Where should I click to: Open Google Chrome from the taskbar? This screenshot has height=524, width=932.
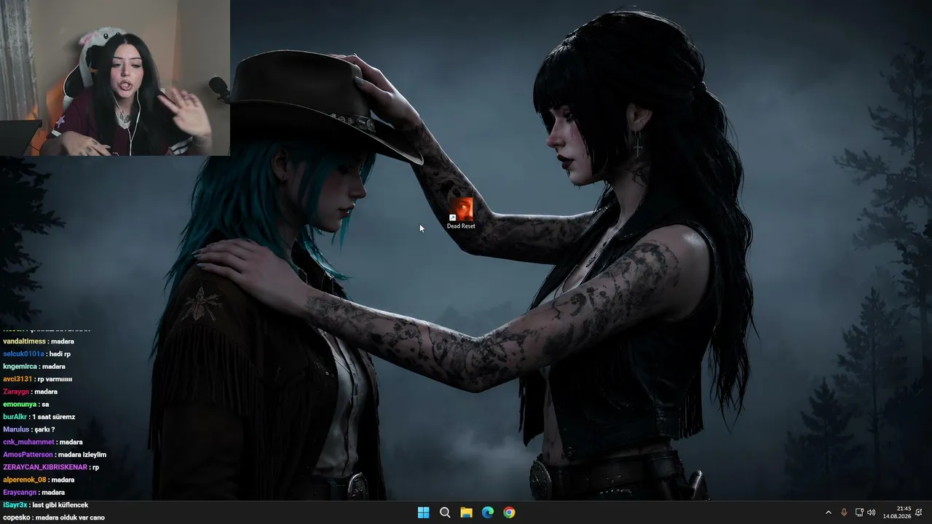[509, 512]
